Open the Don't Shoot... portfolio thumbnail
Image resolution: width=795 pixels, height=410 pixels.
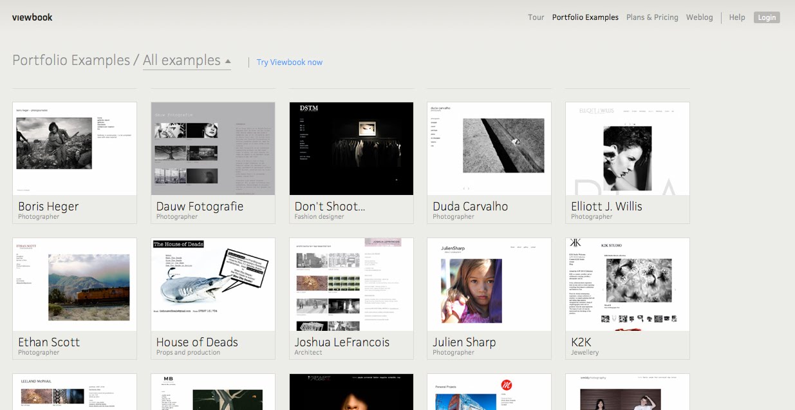[351, 149]
